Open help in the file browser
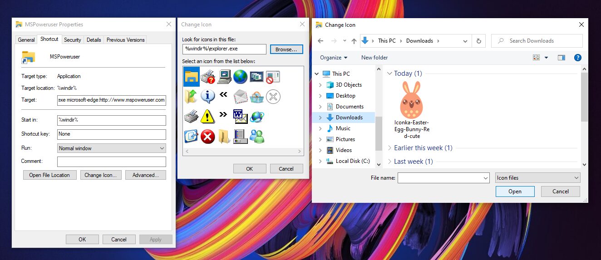The image size is (601, 260). point(577,58)
